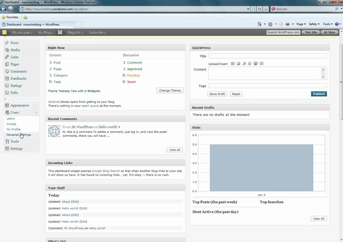
Task: Select Users submenu item under Users
Action: click(x=10, y=119)
